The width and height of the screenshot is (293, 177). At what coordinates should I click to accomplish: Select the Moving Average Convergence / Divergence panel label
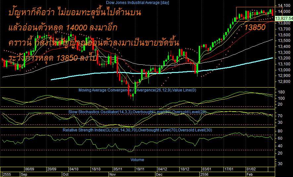[x=137, y=90]
